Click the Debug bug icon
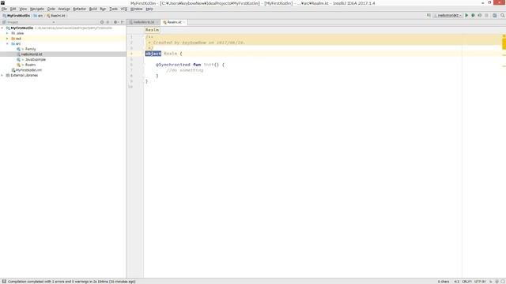Screen dimensions: 506x284 coord(473,16)
